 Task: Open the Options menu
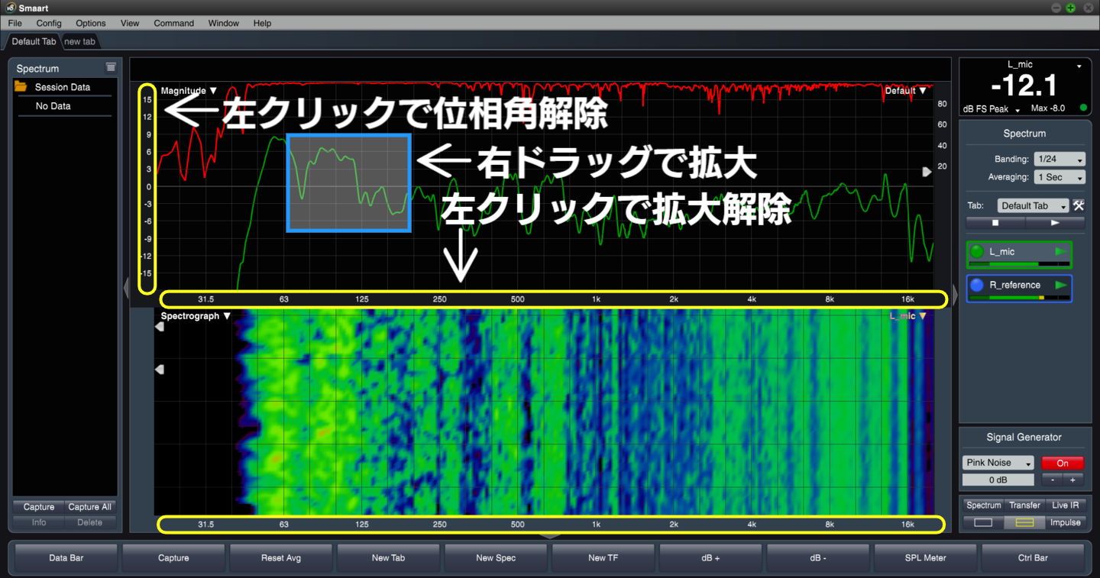point(90,23)
